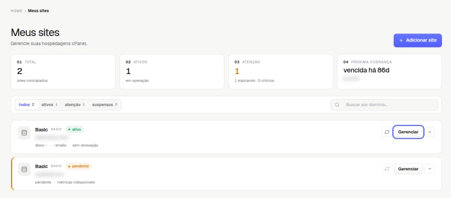Select the 'todos' filter tab
This screenshot has width=451, height=198.
pos(27,105)
